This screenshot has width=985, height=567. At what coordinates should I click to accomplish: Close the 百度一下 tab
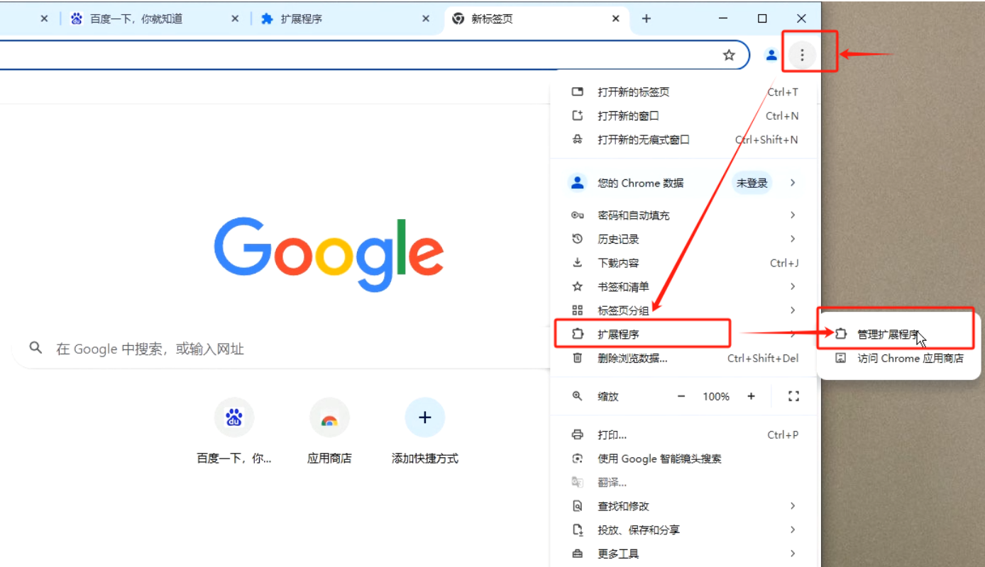tap(235, 19)
